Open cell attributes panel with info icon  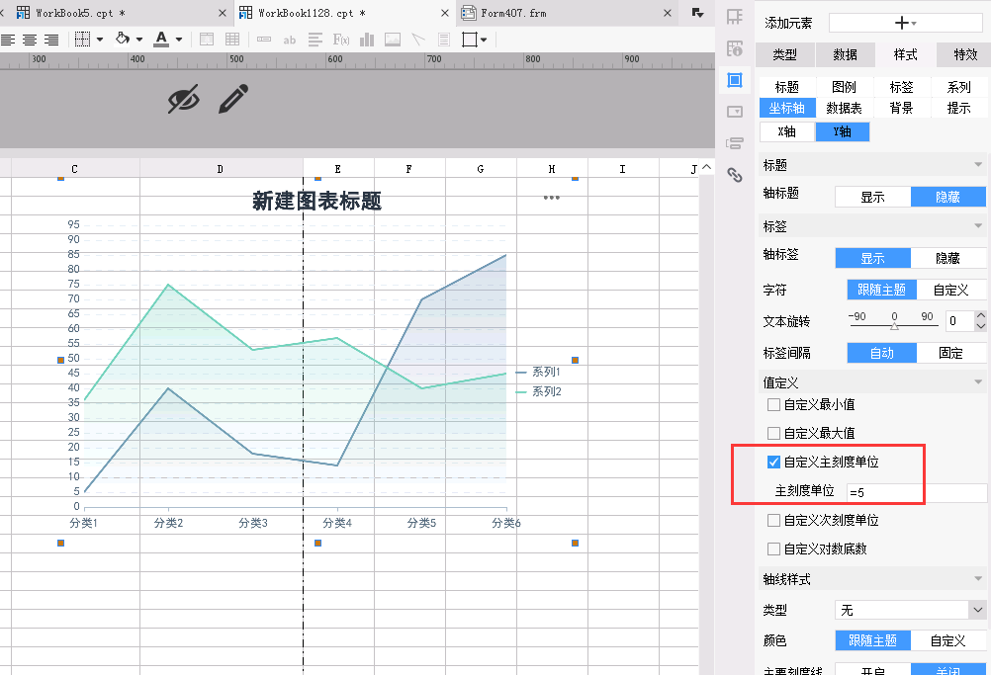coord(735,48)
